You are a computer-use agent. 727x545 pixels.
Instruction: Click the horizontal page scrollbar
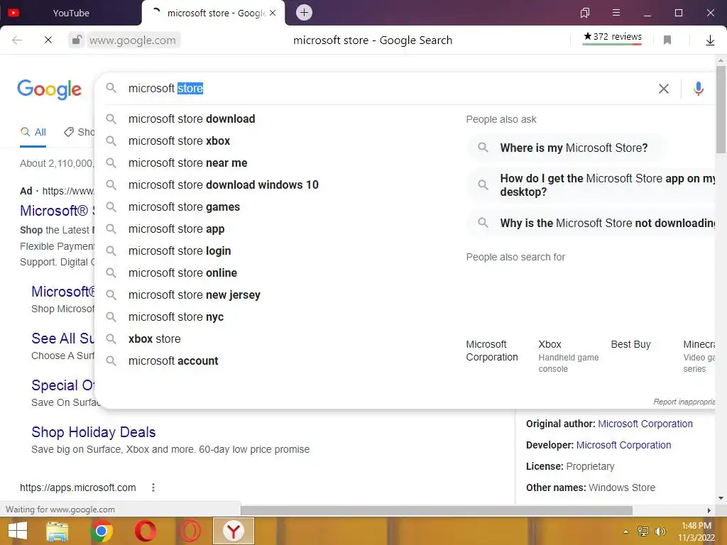(x=436, y=510)
